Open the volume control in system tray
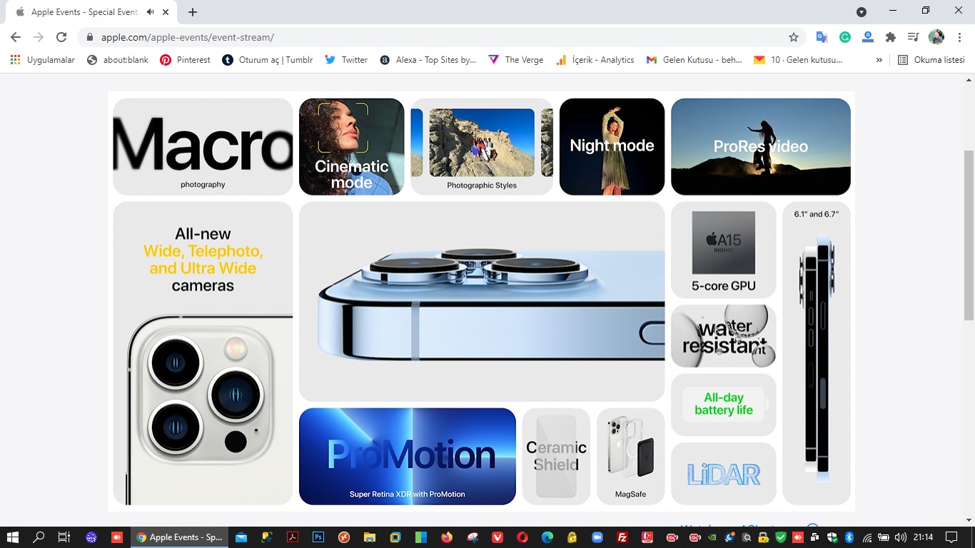975x548 pixels. coord(901,537)
